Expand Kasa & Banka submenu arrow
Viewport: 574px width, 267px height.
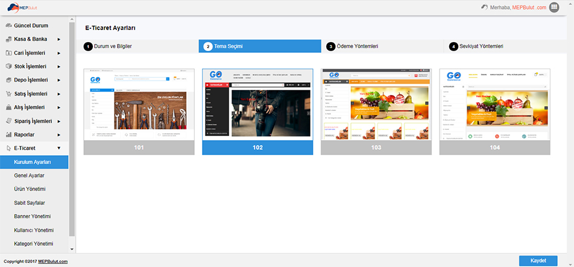click(x=59, y=40)
